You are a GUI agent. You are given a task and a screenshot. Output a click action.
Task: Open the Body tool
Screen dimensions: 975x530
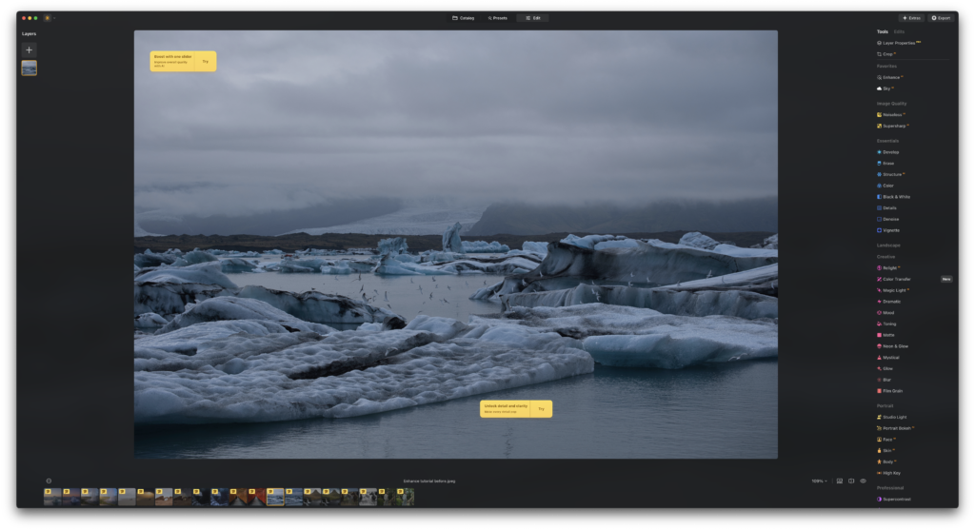(x=886, y=461)
